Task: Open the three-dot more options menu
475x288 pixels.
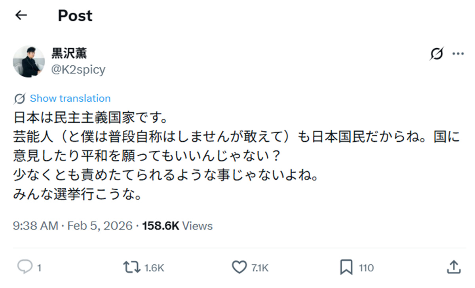Action: [x=458, y=54]
